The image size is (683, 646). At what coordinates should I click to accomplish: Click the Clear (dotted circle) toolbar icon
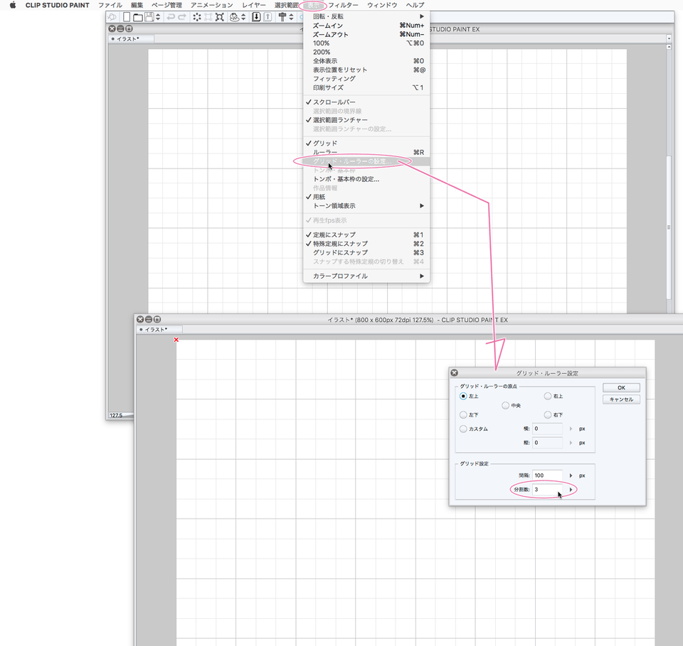point(197,17)
